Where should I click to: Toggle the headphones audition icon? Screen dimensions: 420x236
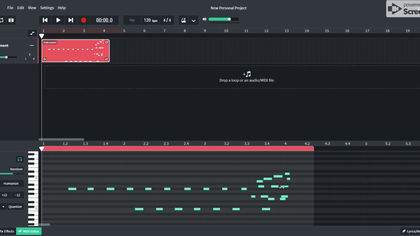20,159
